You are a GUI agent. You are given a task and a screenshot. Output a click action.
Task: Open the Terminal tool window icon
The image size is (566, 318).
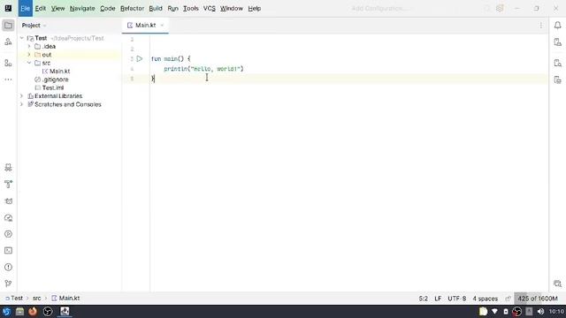(x=8, y=251)
